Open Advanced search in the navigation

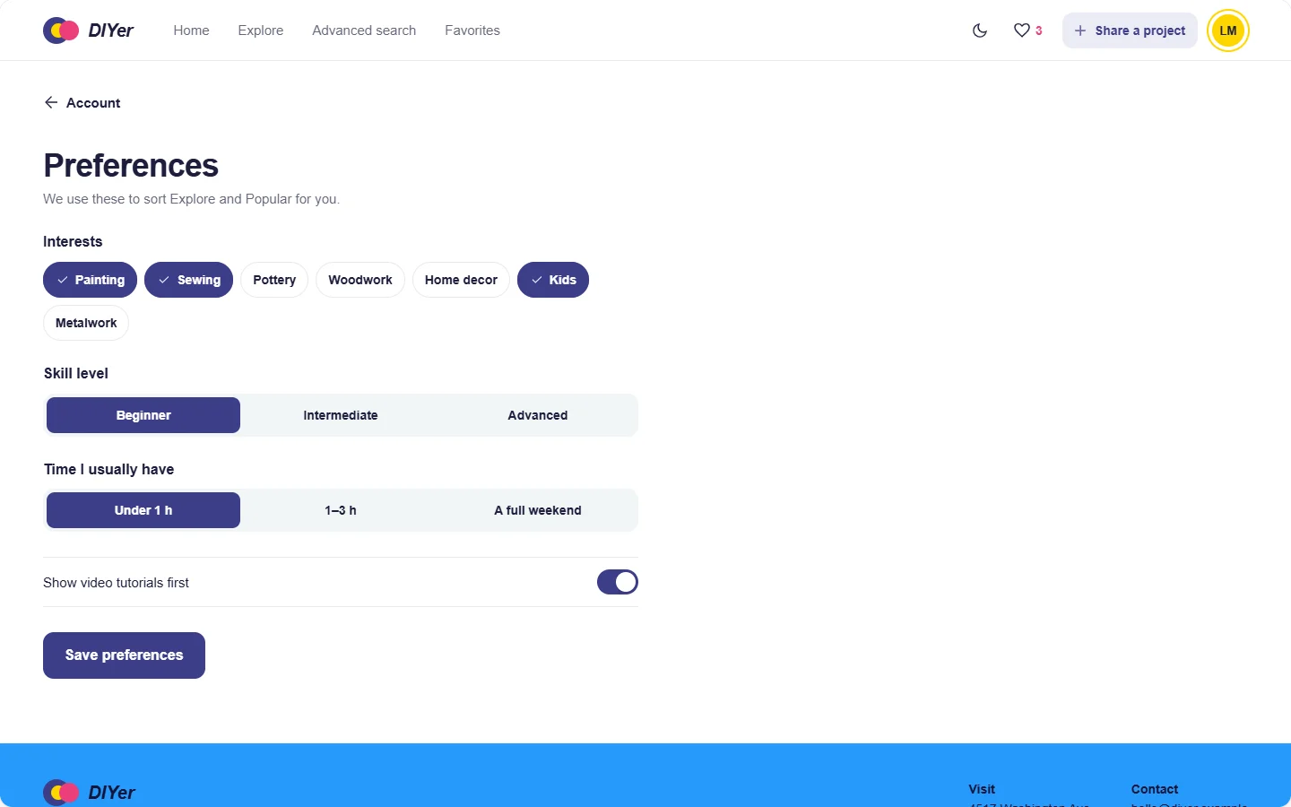click(364, 30)
